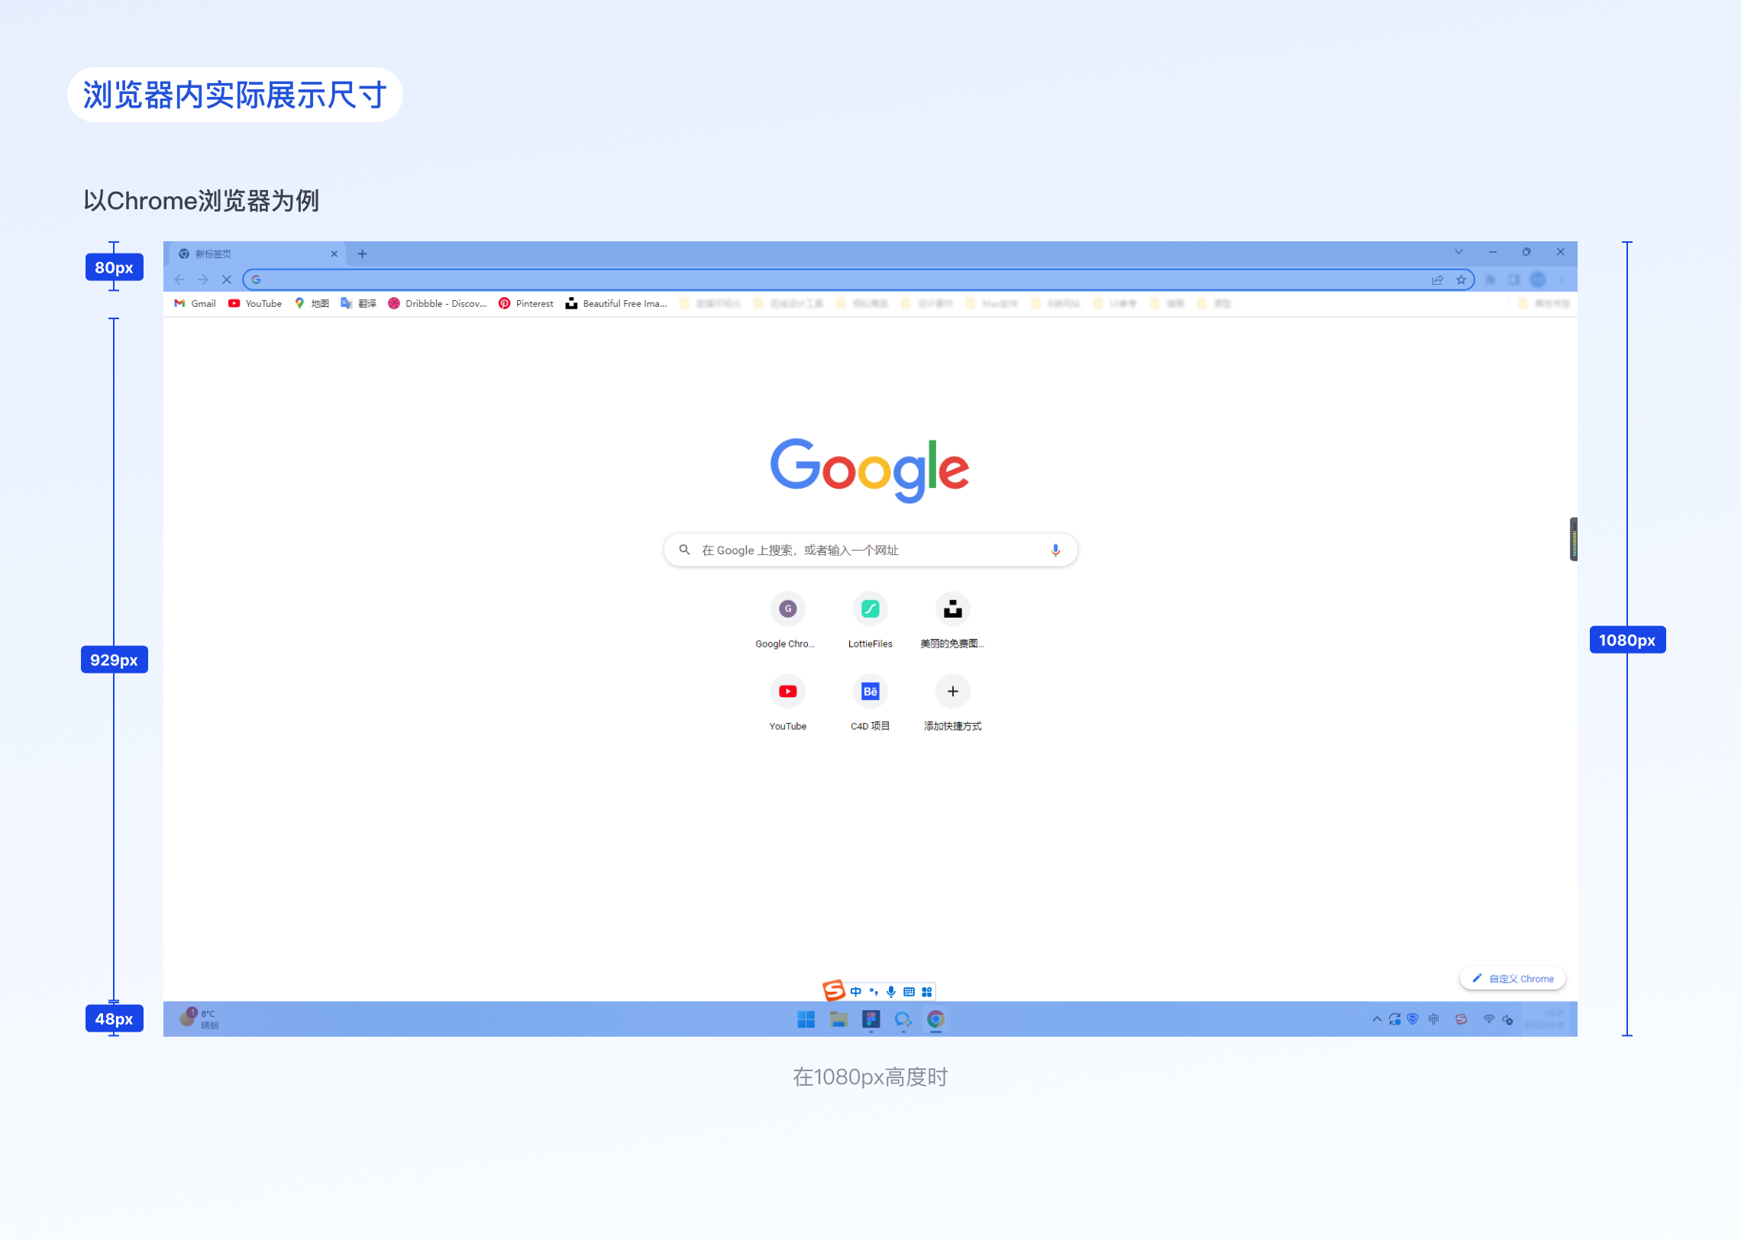Open the Chrome three-dot menu

click(1562, 279)
